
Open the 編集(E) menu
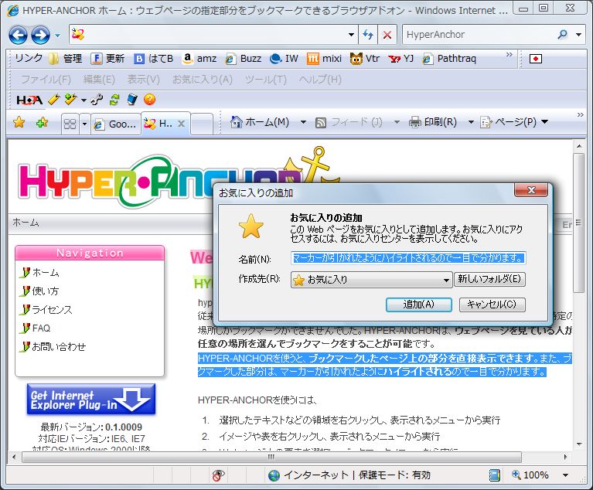click(99, 80)
